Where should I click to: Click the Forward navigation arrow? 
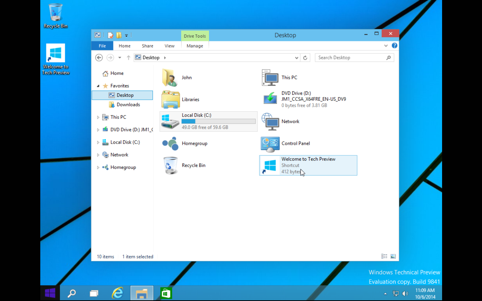pyautogui.click(x=110, y=58)
